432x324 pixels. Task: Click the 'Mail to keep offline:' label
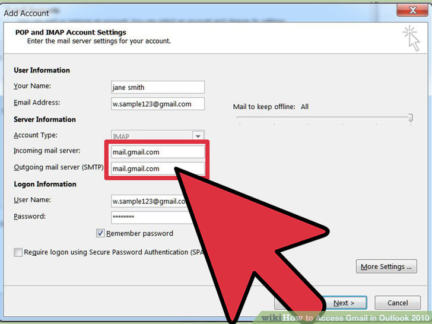coord(264,107)
